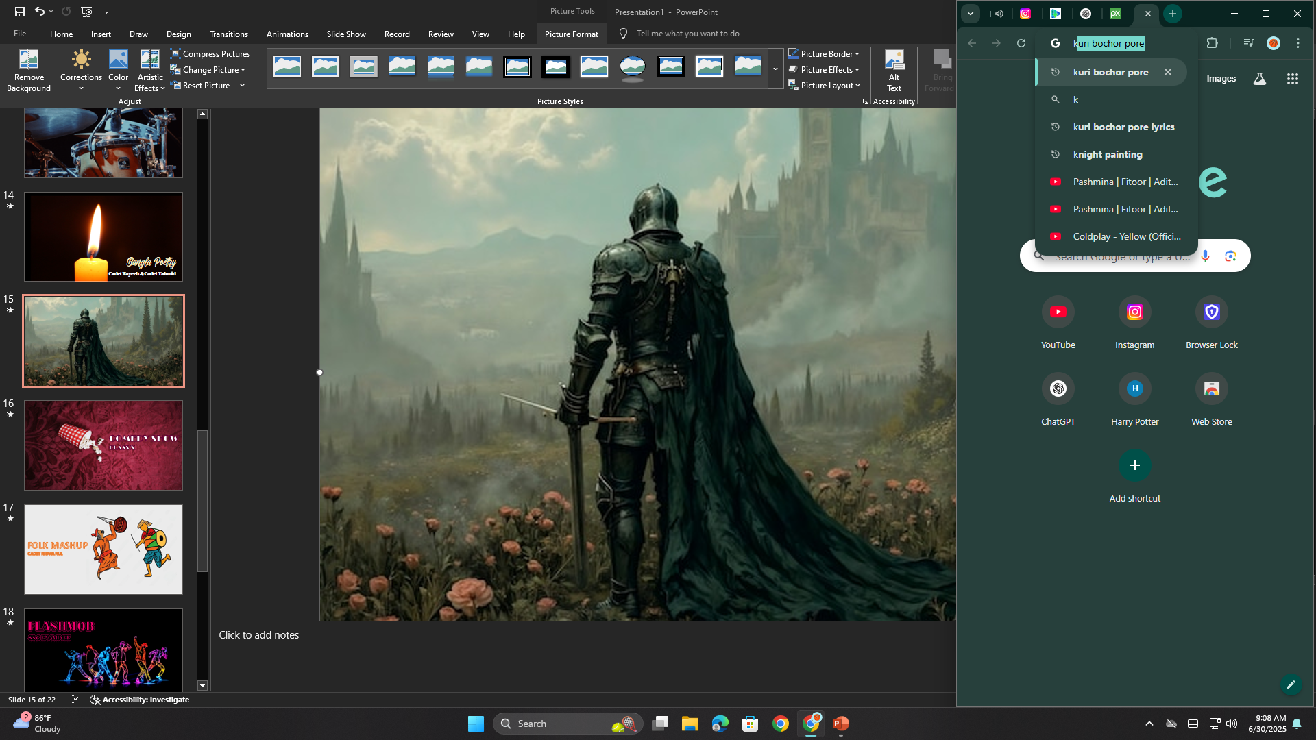Image resolution: width=1316 pixels, height=740 pixels.
Task: Select slide 16 Comedy Show thumbnail
Action: [103, 445]
